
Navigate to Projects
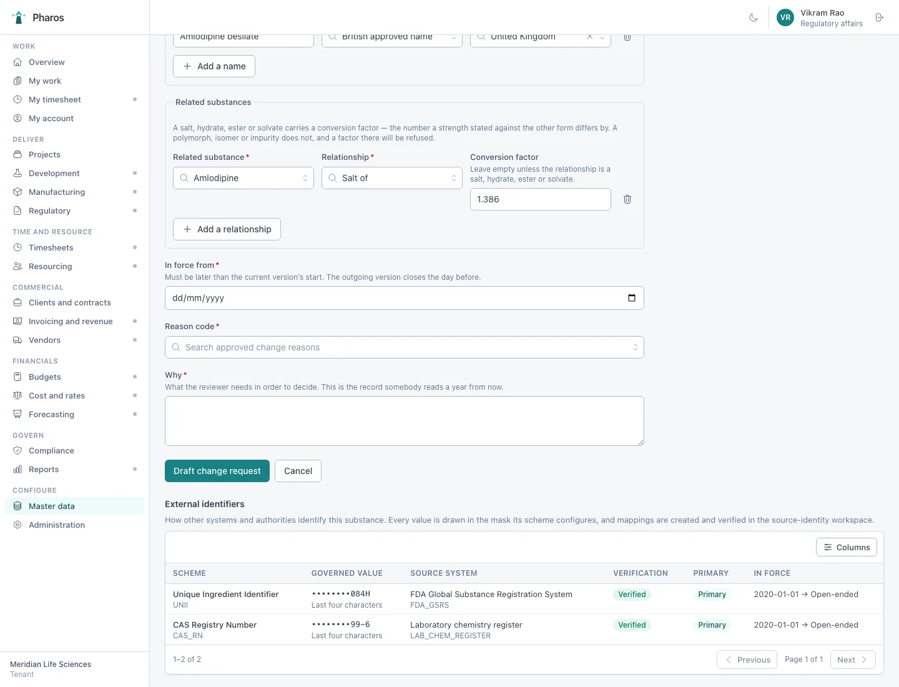coord(75,154)
